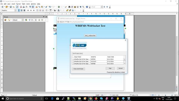Open OpenOffice Help question mark icon
179x101 pixels.
87,7
